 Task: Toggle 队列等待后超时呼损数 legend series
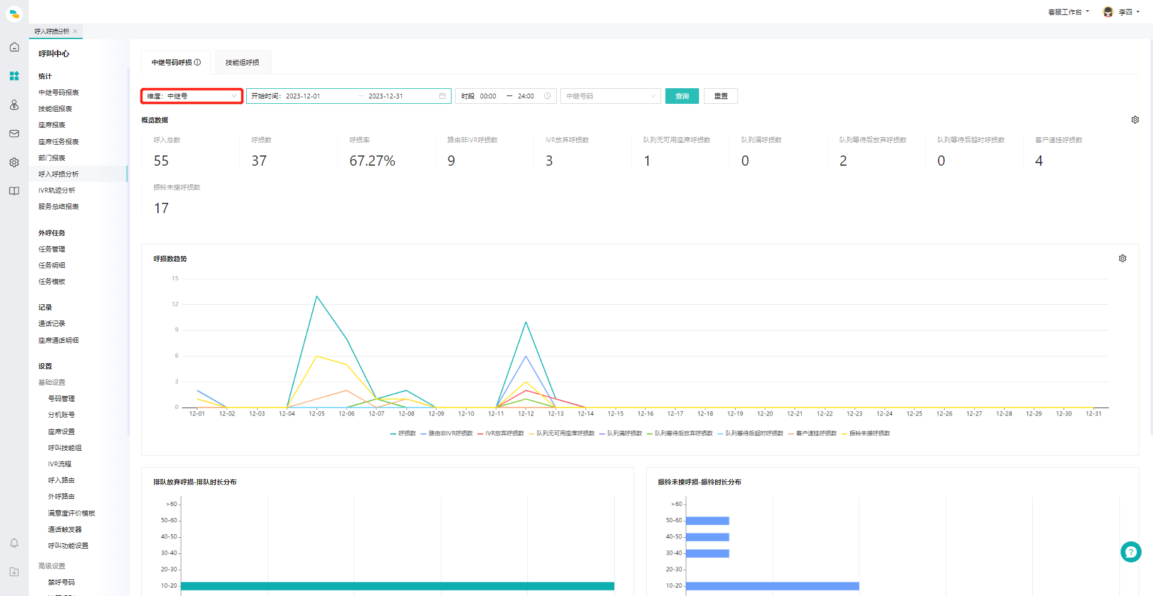[x=751, y=433]
